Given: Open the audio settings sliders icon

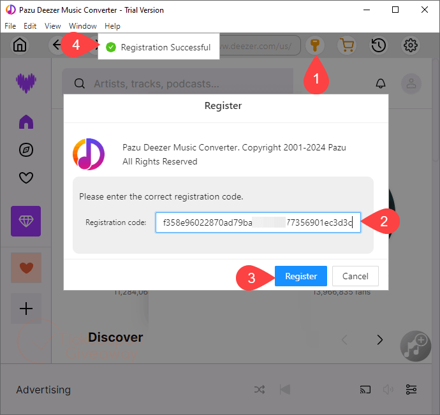Looking at the screenshot, I should (x=411, y=390).
